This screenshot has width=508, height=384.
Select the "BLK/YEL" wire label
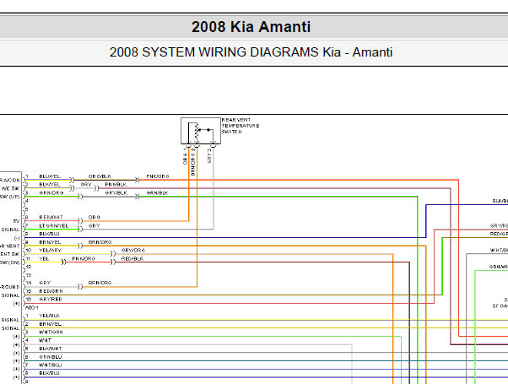pos(50,184)
